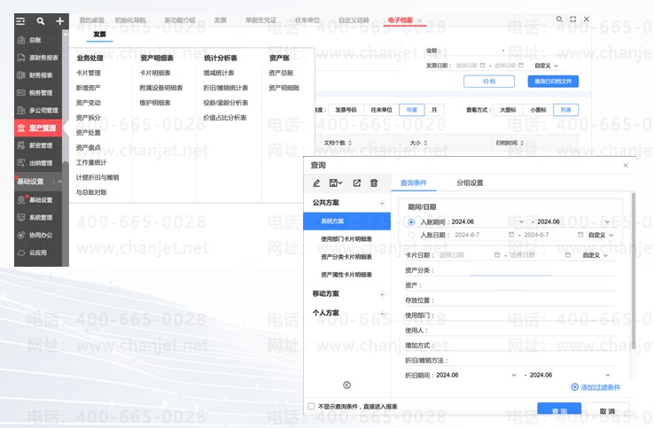
Task: Switch grouping to 月
Action: [x=434, y=110]
